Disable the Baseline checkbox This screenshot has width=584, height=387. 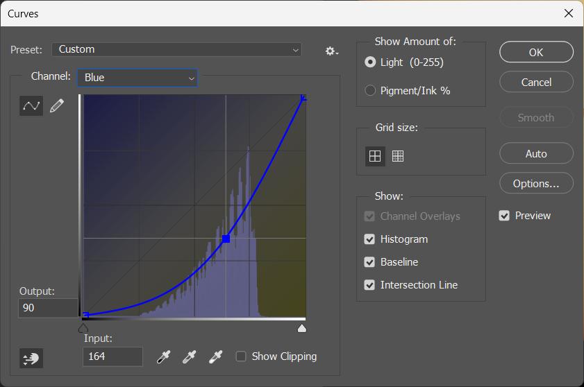(369, 262)
